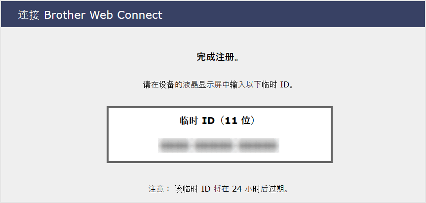Click the empty right side of the dark header bar

click(321, 15)
